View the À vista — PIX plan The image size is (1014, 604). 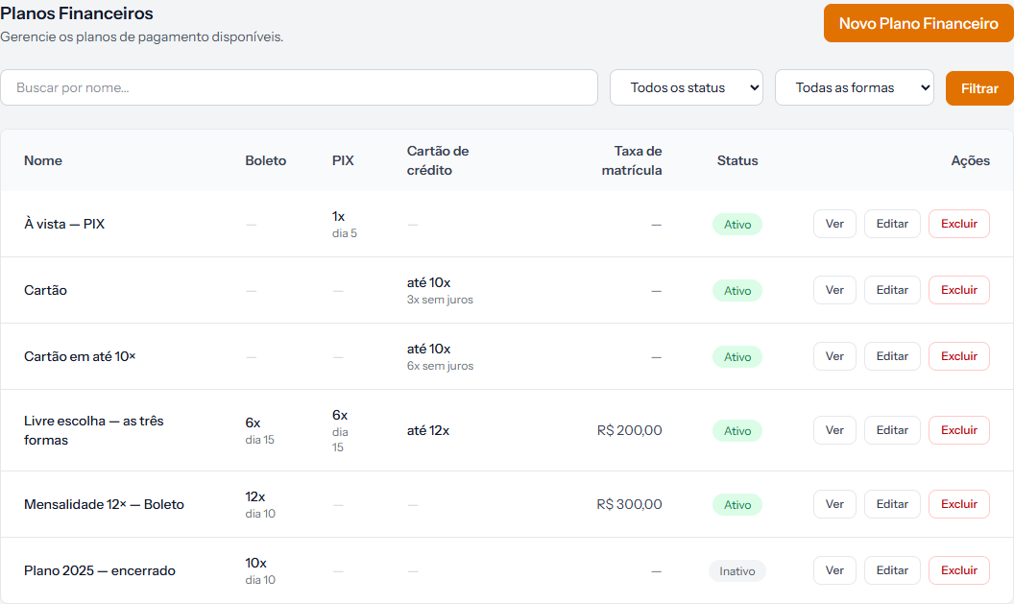click(x=834, y=224)
